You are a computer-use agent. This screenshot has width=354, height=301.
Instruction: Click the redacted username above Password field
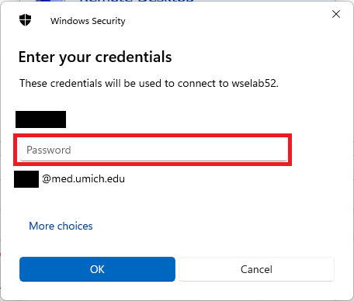40,119
